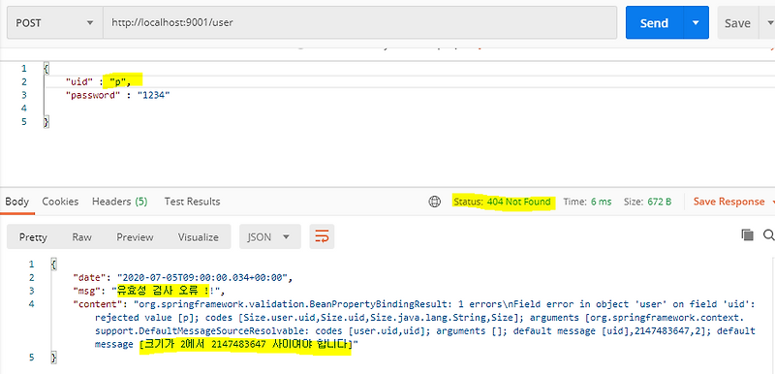Send the request
Screen dimensions: 775x374
(655, 22)
